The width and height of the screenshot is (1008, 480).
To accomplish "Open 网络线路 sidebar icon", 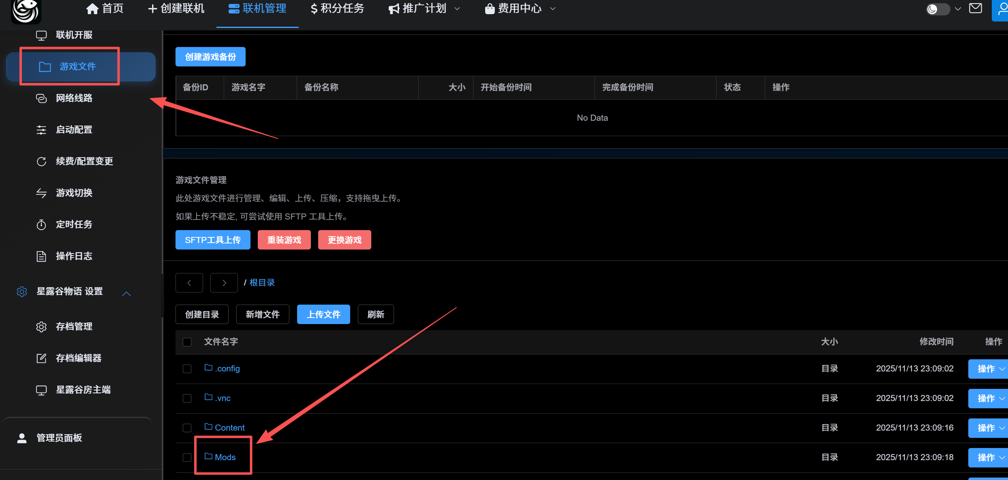I will point(41,98).
